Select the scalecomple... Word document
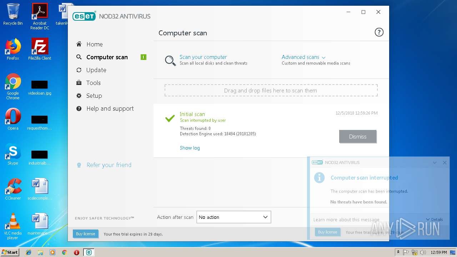Viewport: 457px width, 257px height. click(40, 189)
